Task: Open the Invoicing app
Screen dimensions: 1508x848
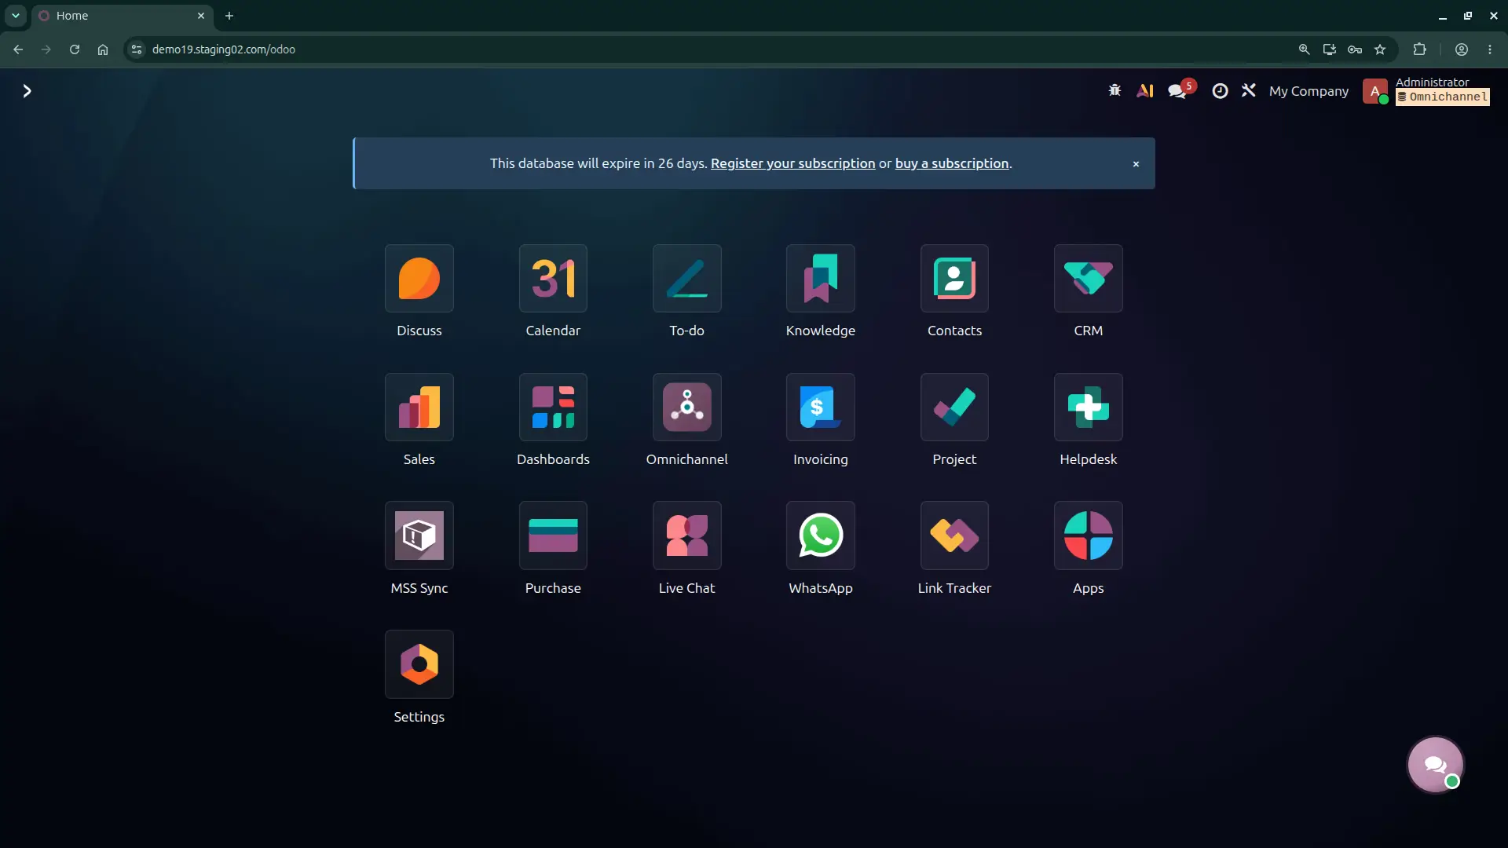Action: click(821, 408)
